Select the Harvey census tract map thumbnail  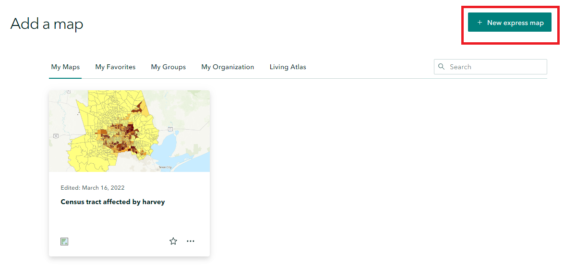click(x=129, y=131)
